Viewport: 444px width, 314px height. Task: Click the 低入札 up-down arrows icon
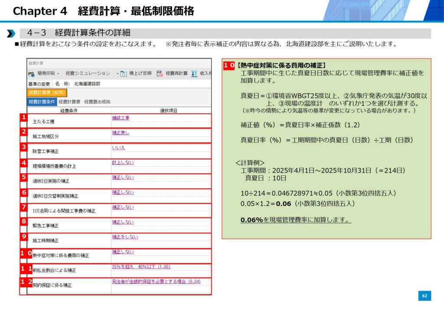tap(194, 74)
